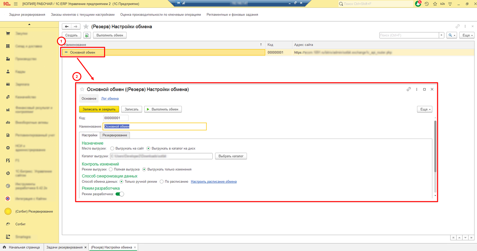Click the notifications bell icon in title bar
The image size is (477, 251).
[x=418, y=4]
